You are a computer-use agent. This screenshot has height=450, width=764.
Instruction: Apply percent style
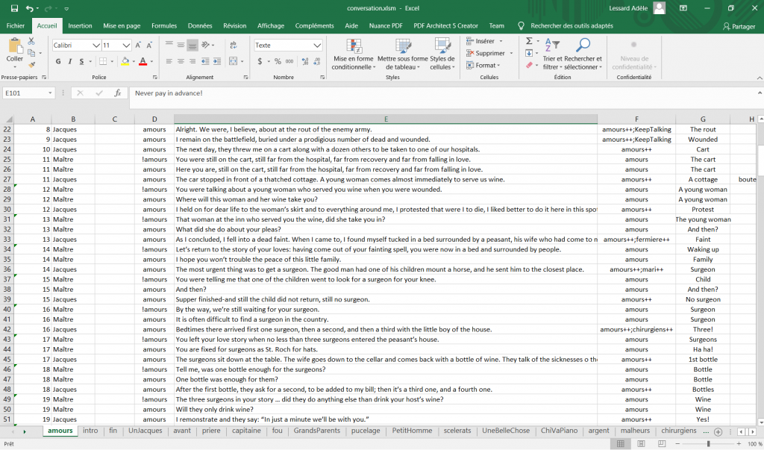coord(278,61)
